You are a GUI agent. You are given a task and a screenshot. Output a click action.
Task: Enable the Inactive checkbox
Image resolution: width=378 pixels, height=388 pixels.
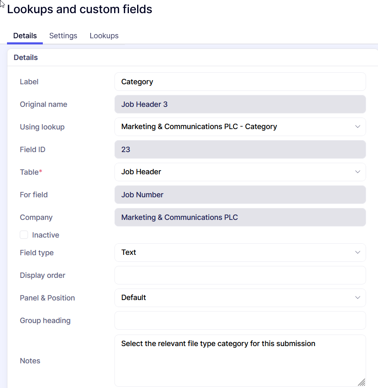[24, 235]
